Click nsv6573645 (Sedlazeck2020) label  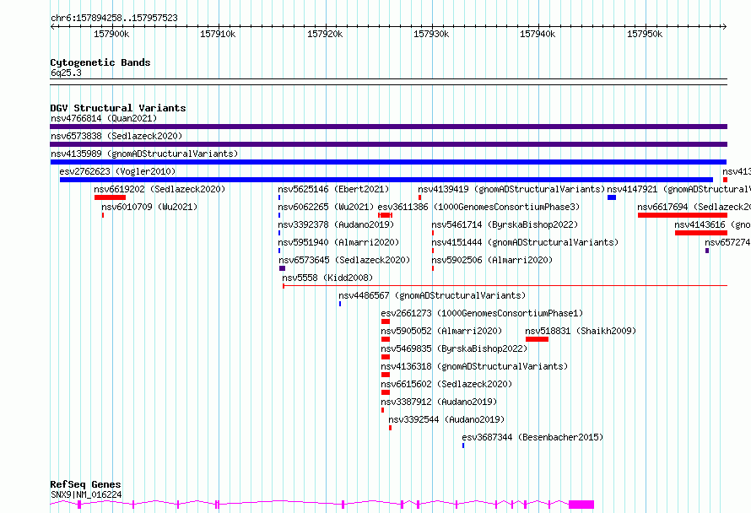coord(344,260)
